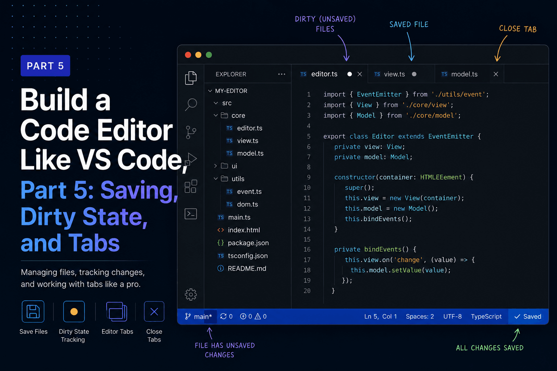Click the Dirty State Tracking dot icon
The height and width of the screenshot is (371, 557).
tap(74, 312)
